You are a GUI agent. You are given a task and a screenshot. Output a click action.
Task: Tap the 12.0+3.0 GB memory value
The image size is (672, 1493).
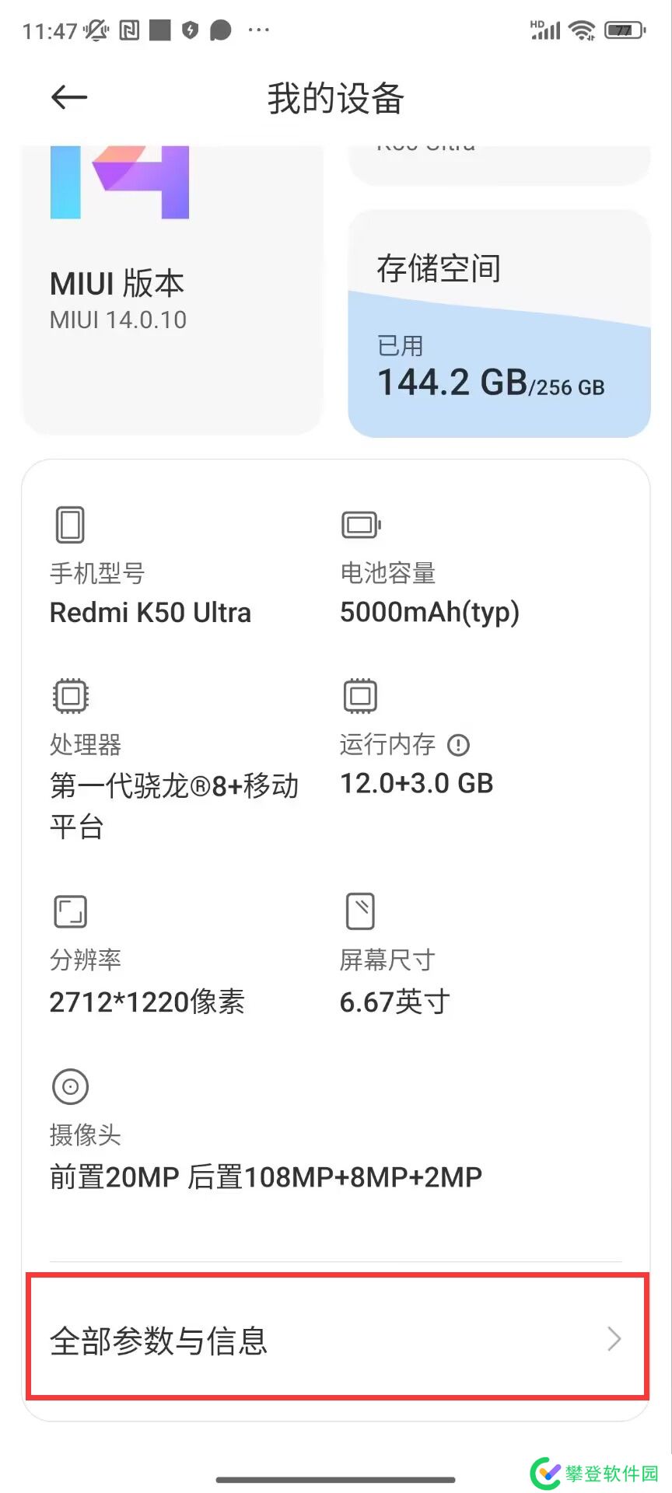pyautogui.click(x=417, y=784)
